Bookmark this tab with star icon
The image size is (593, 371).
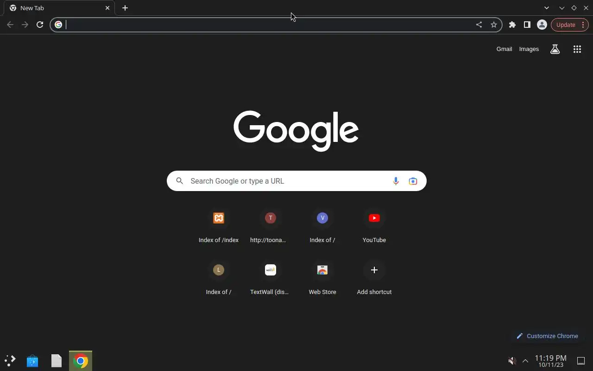pos(494,25)
